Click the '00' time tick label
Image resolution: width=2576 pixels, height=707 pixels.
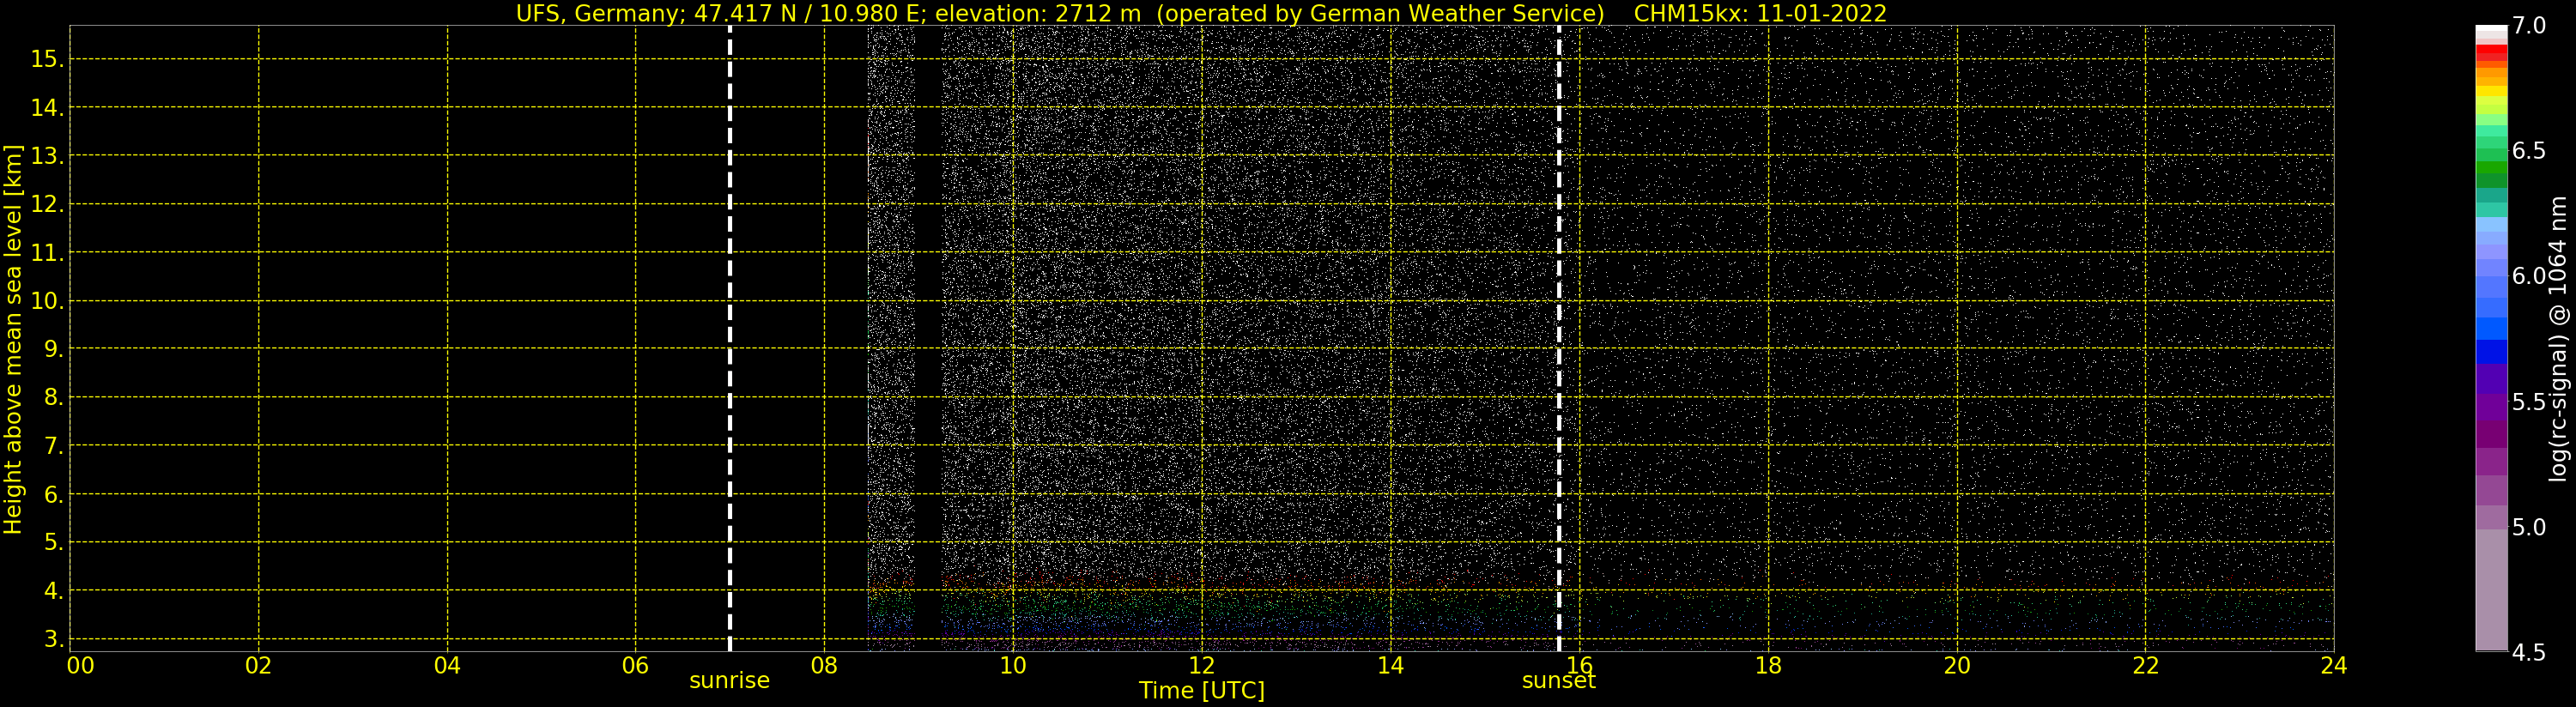[80, 665]
